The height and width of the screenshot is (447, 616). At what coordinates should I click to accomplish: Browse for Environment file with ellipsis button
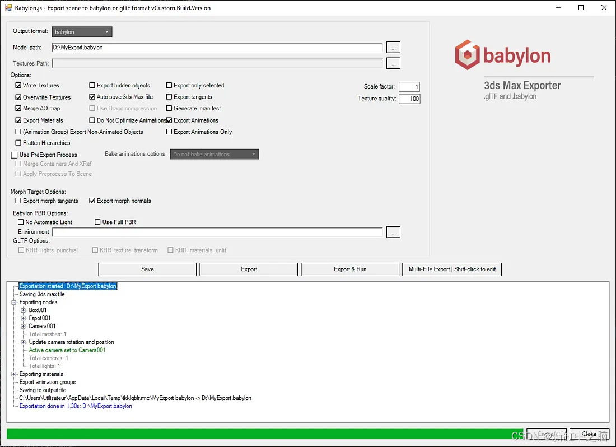(x=393, y=232)
